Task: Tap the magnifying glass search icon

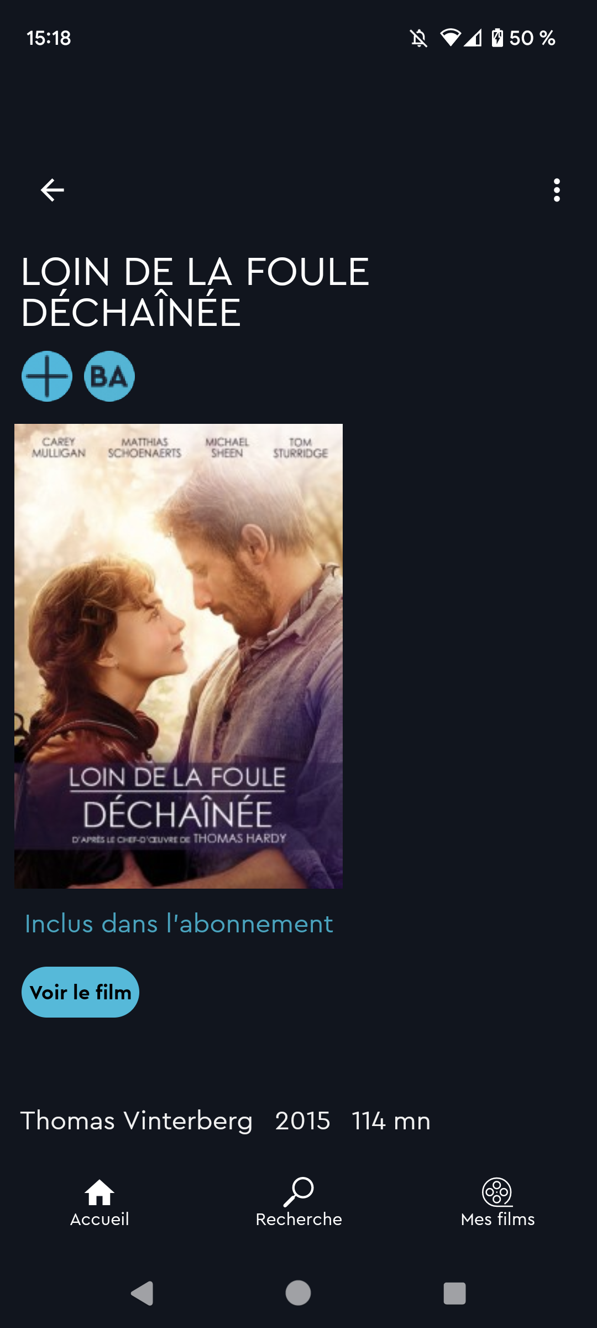Action: tap(298, 1191)
